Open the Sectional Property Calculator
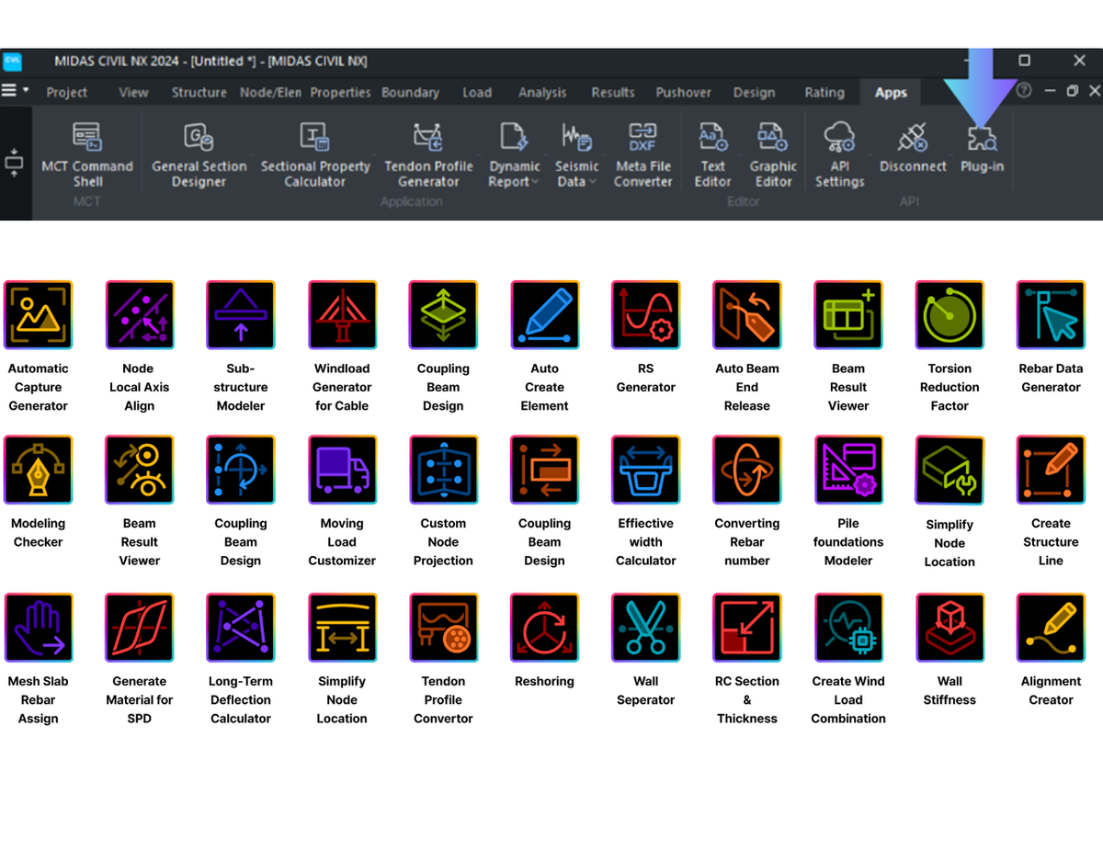1103x862 pixels. (315, 153)
